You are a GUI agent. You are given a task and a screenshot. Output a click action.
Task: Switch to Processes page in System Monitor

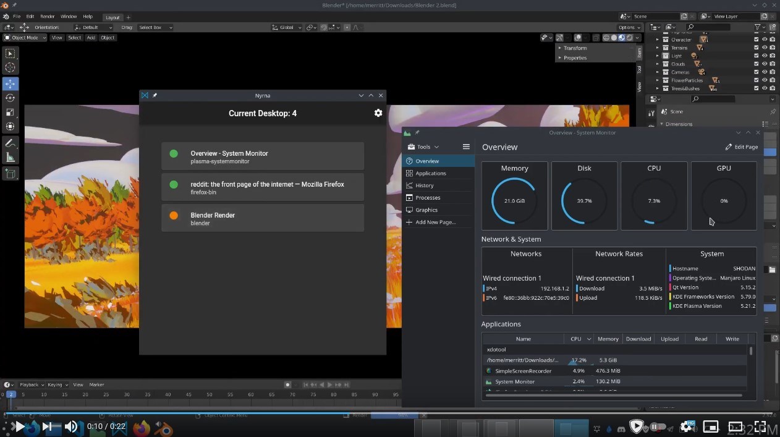pos(428,198)
